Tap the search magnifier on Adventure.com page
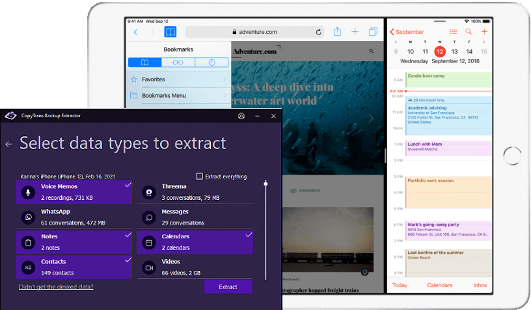The height and width of the screenshot is (310, 531). tap(372, 51)
